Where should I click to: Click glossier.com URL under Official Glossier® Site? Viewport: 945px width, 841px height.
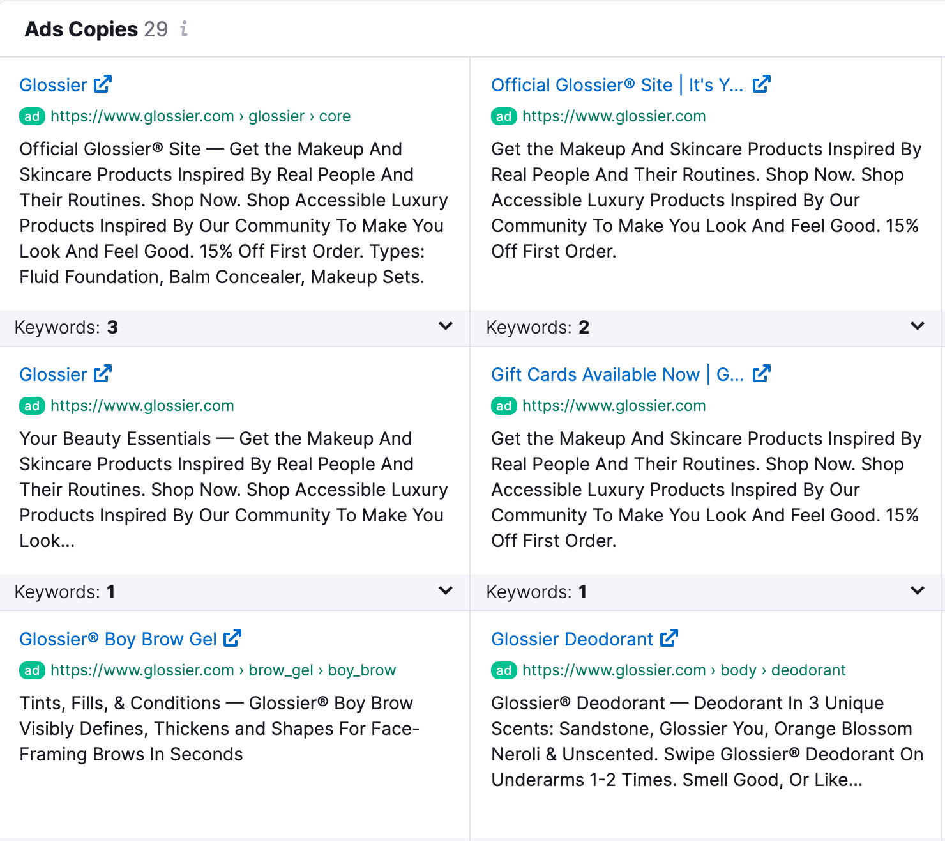[x=614, y=116]
